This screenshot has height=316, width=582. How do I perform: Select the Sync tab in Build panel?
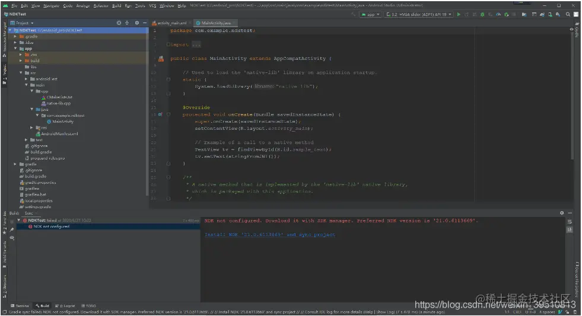28,213
